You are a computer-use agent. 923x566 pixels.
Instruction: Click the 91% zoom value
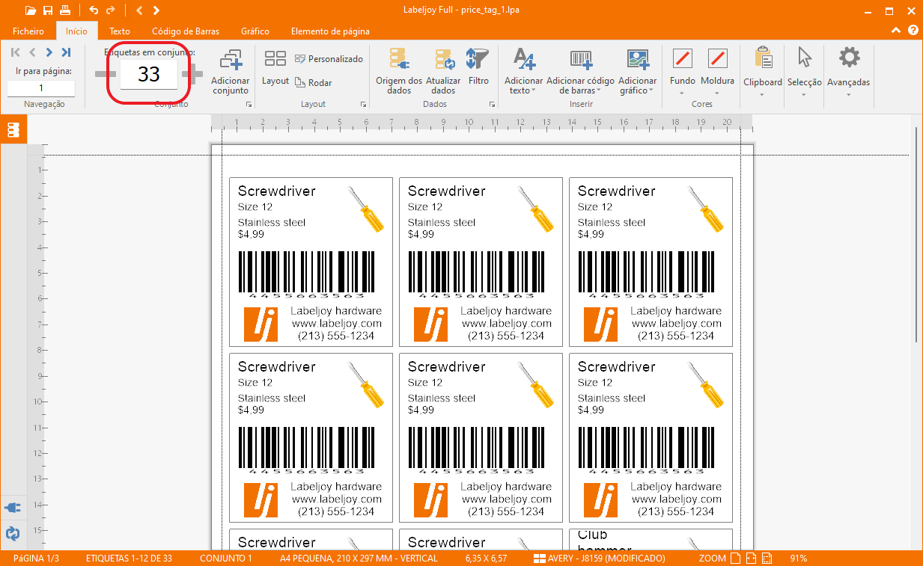click(798, 559)
